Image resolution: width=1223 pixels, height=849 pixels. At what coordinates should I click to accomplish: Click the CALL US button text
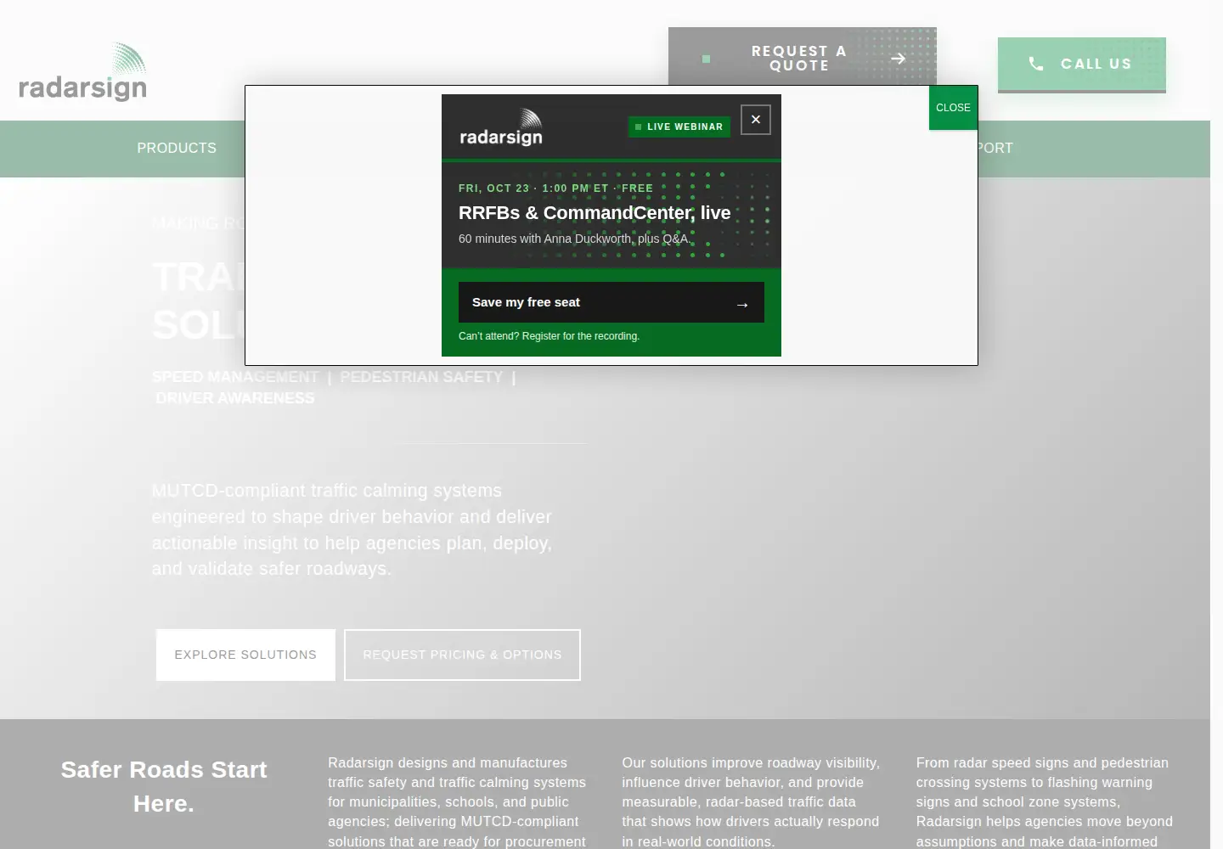pos(1096,64)
